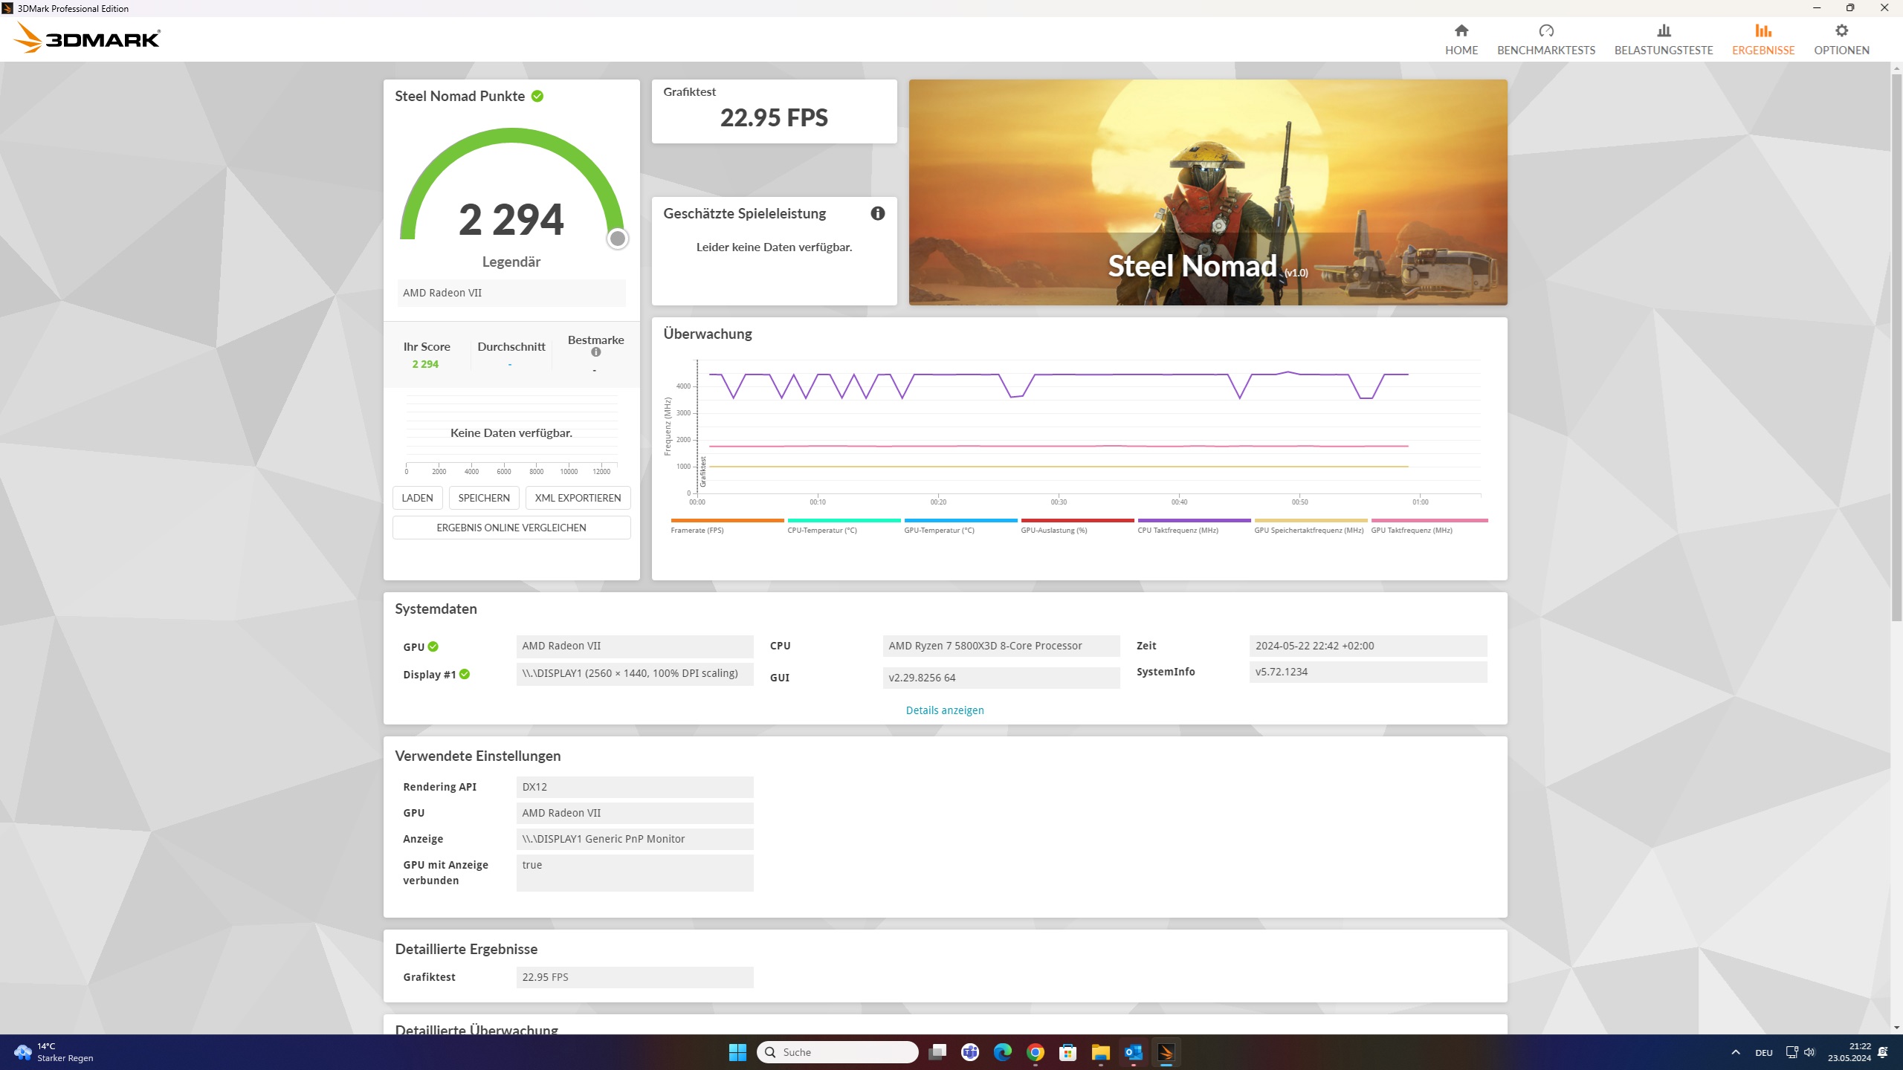Viewport: 1903px width, 1070px height.
Task: Show hidden icons in system tray
Action: click(x=1735, y=1052)
